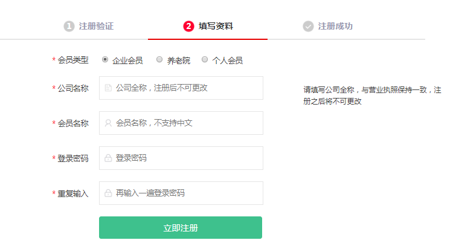Select the 企业会员 radio button
This screenshot has height=243, width=456.
point(105,59)
